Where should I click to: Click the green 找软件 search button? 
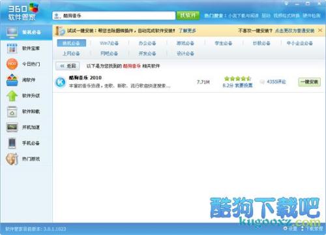coord(188,16)
